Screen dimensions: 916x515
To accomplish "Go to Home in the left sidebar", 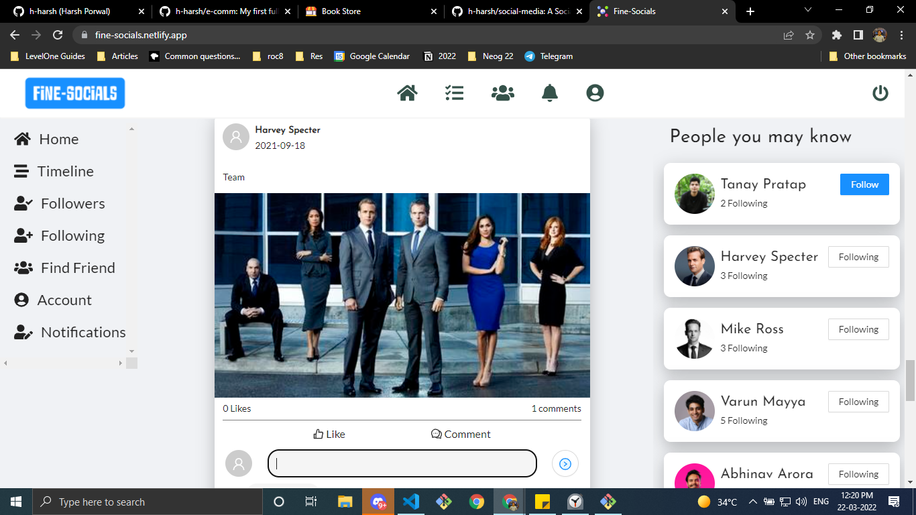I will (46, 139).
